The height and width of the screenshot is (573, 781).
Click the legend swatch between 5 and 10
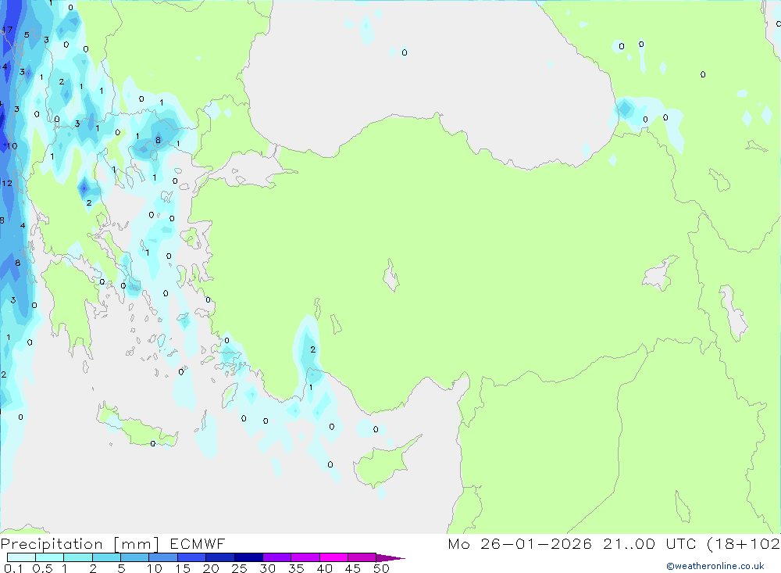pos(134,557)
